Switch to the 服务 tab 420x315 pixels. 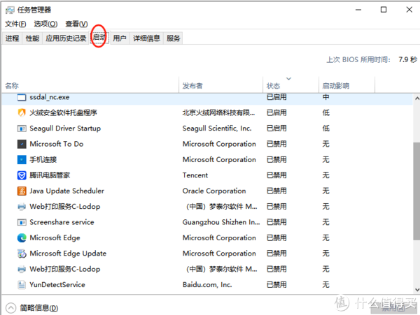point(173,38)
